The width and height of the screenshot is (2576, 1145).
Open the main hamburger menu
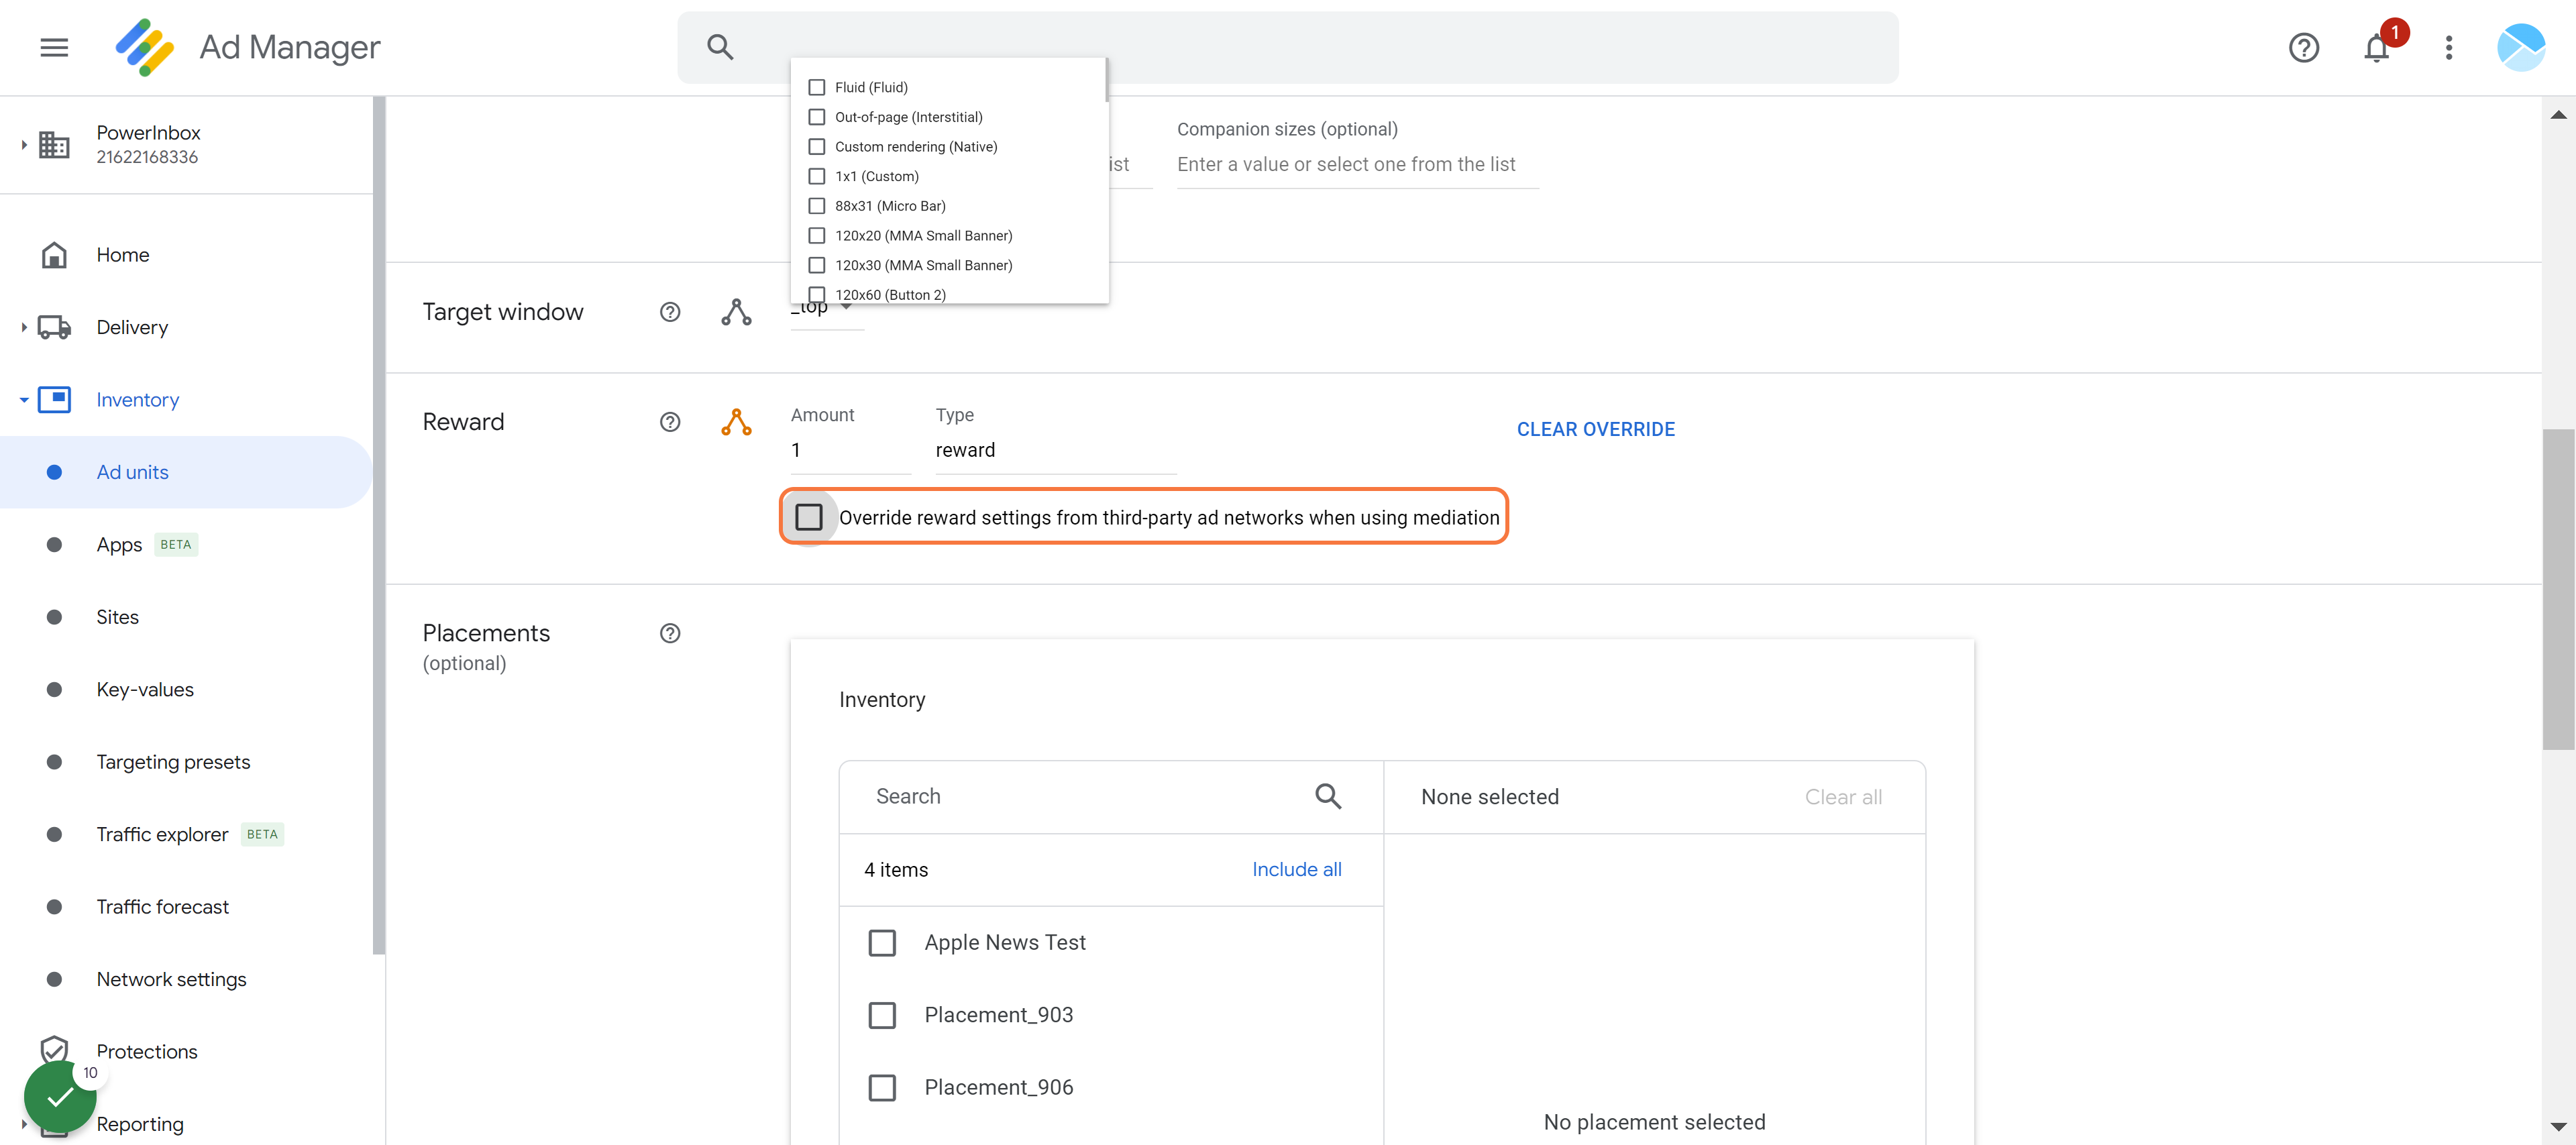click(x=54, y=47)
